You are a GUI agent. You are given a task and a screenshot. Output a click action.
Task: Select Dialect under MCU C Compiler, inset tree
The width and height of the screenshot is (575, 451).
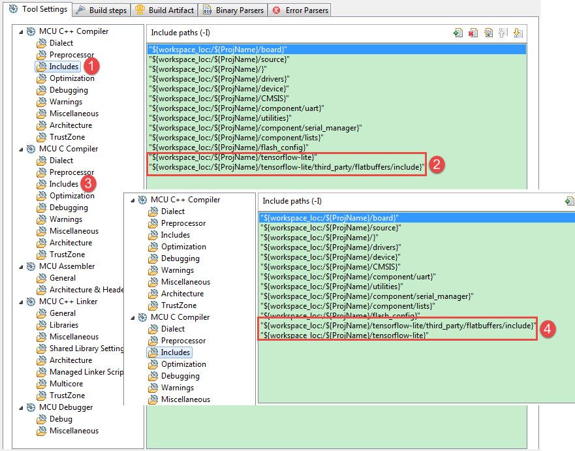coord(167,328)
